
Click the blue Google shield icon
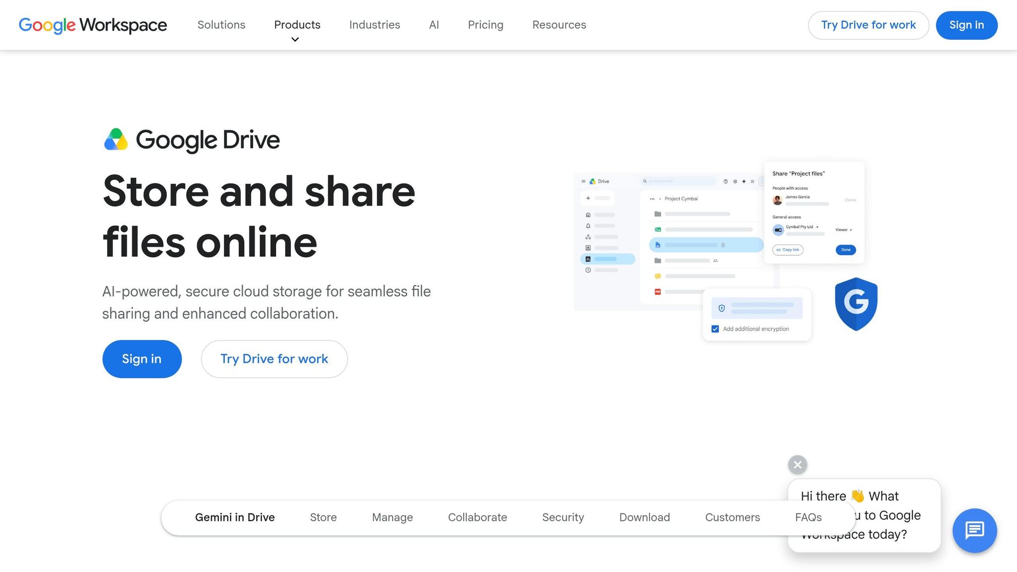856,304
